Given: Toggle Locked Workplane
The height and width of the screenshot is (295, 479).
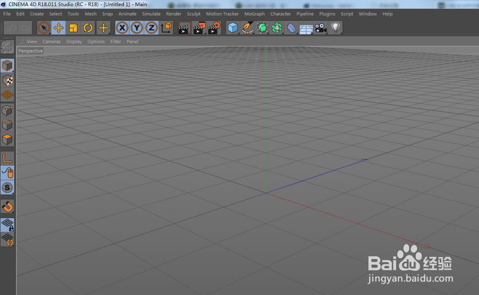Looking at the screenshot, I should click(7, 225).
